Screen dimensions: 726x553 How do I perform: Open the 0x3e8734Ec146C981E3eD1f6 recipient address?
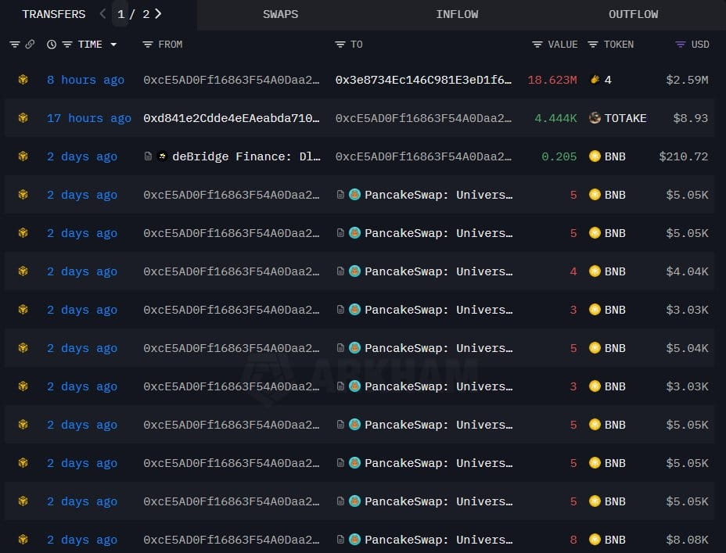424,80
